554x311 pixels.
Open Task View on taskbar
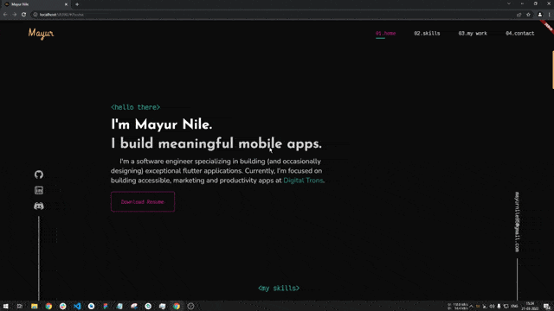coord(19,306)
